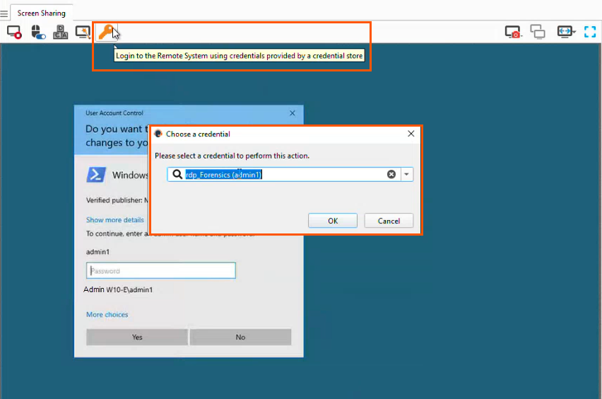Screen dimensions: 602x399
Task: Click the select display monitors icon
Action: 538,32
